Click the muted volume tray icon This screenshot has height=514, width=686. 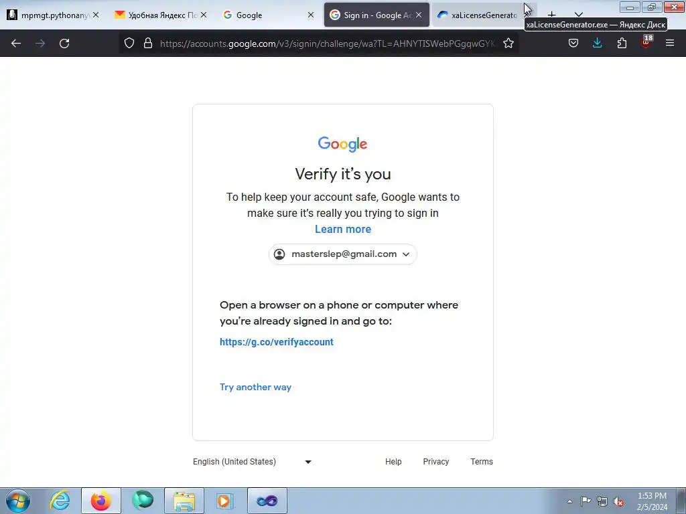(618, 501)
